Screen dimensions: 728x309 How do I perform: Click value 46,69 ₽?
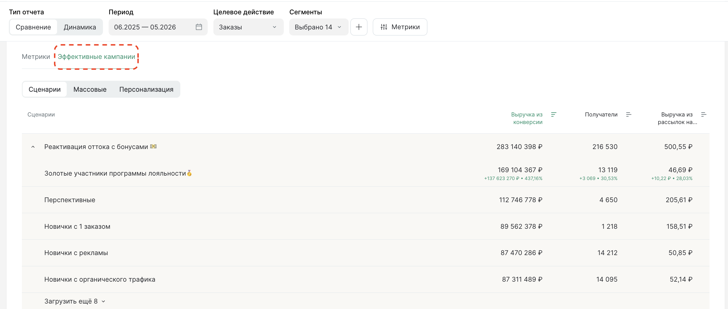coord(680,170)
